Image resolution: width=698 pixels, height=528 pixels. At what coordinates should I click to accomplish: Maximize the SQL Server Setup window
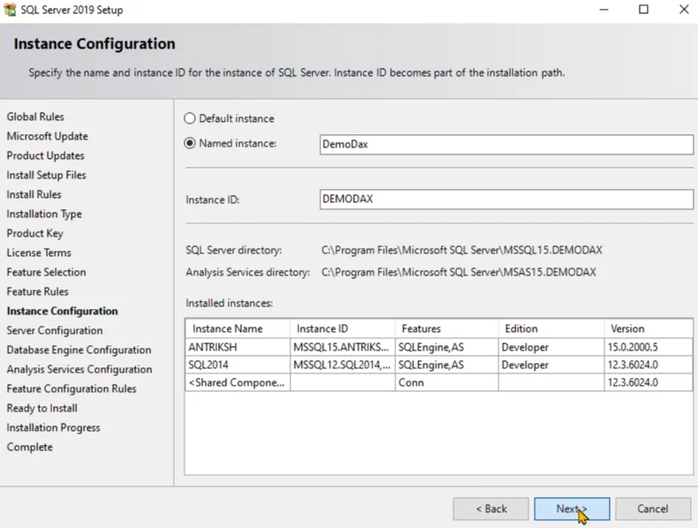click(x=643, y=10)
